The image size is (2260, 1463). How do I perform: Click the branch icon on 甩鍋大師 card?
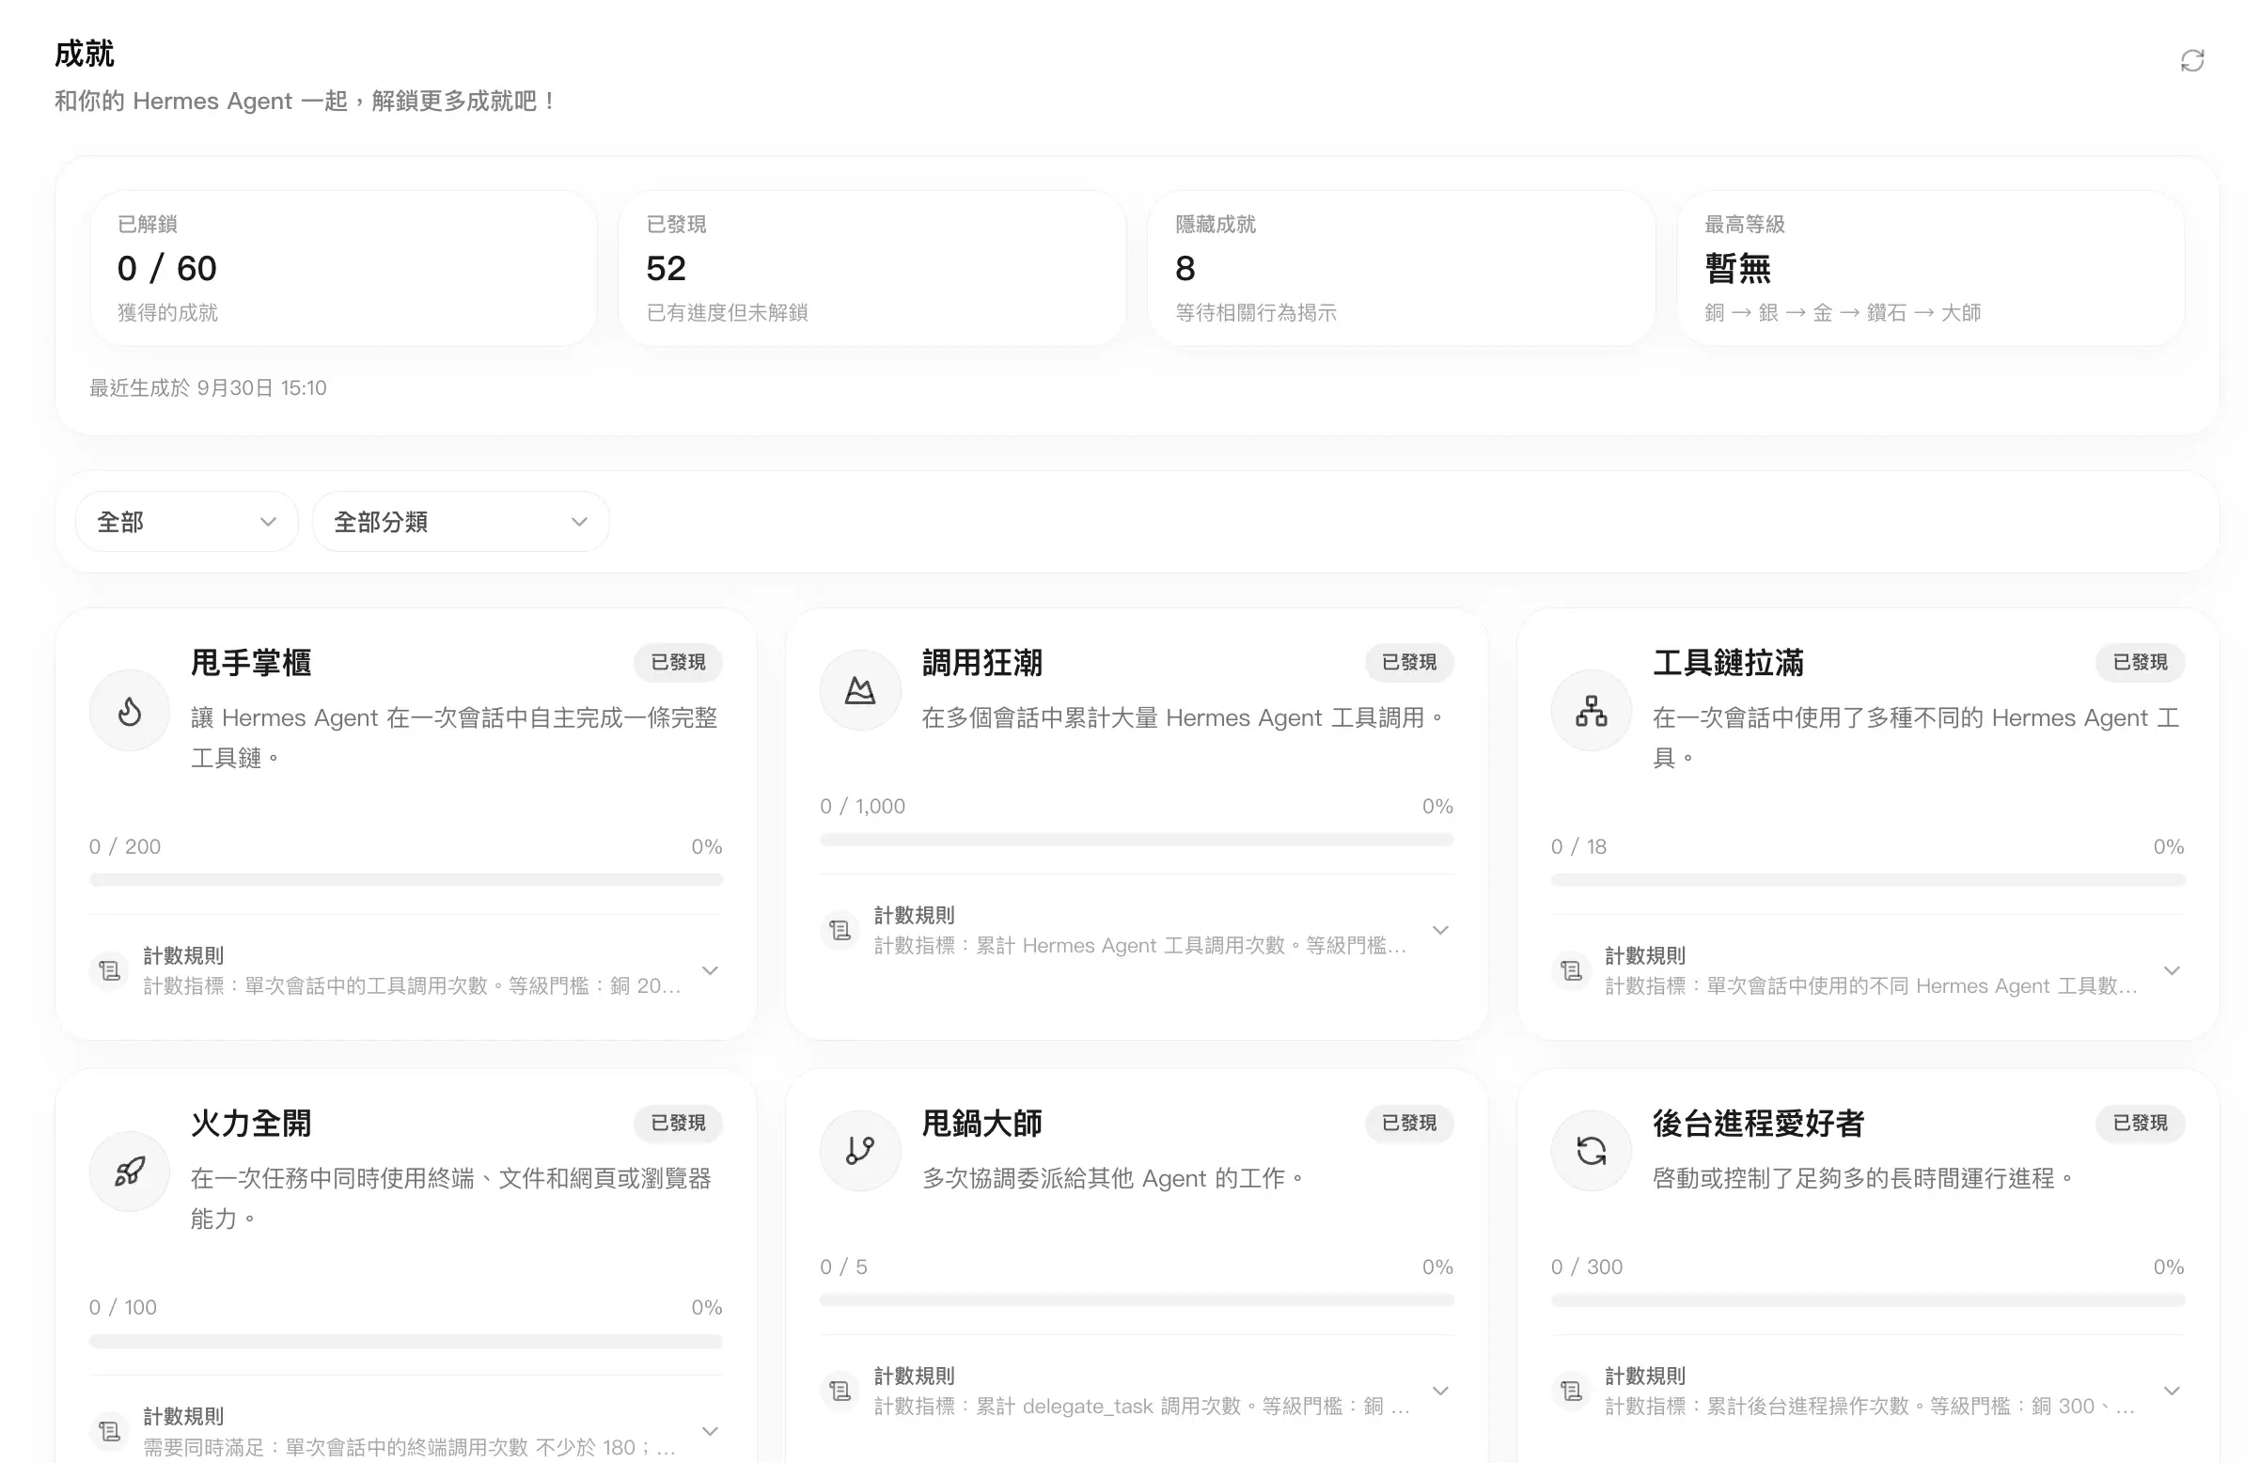860,1152
